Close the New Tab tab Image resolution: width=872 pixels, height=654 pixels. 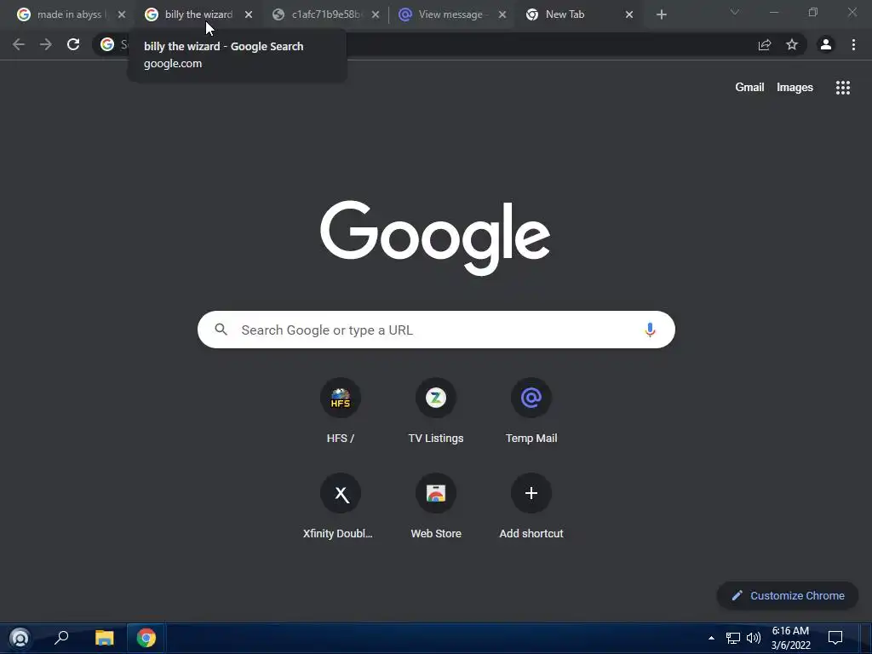pyautogui.click(x=629, y=15)
